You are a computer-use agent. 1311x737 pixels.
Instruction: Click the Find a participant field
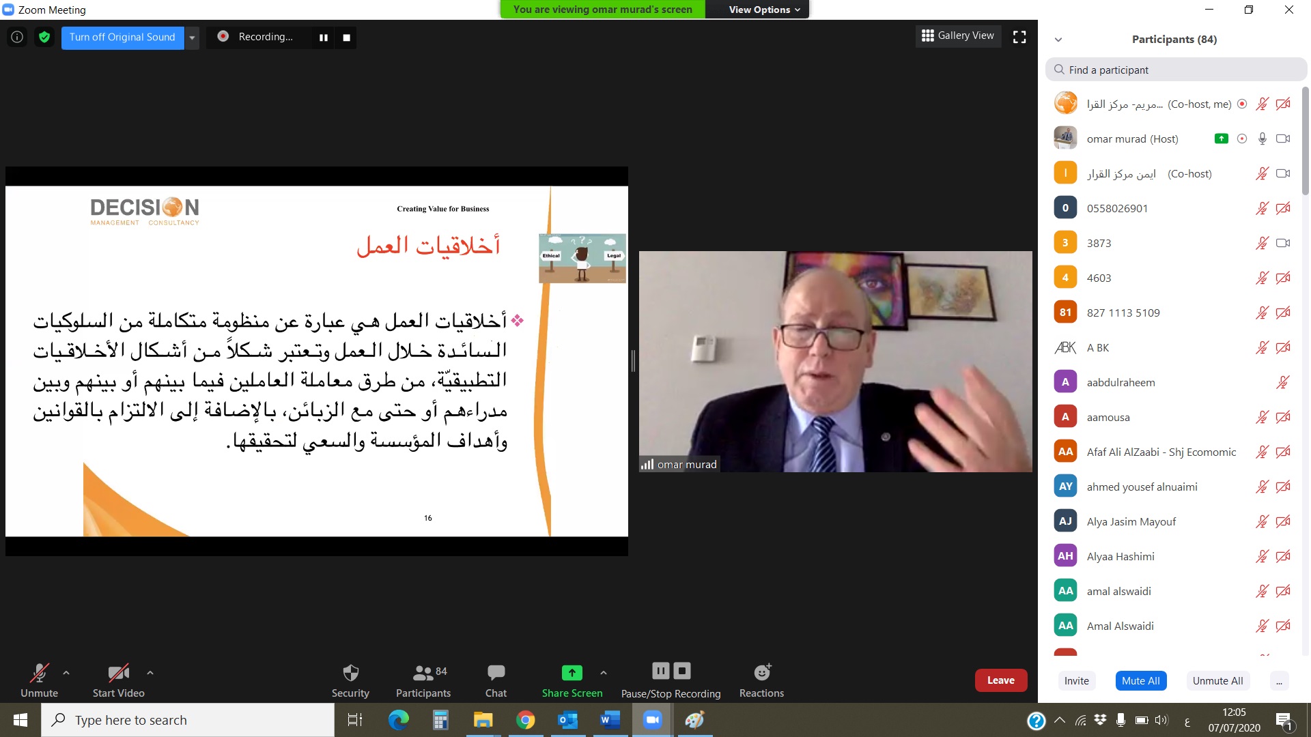click(x=1176, y=70)
